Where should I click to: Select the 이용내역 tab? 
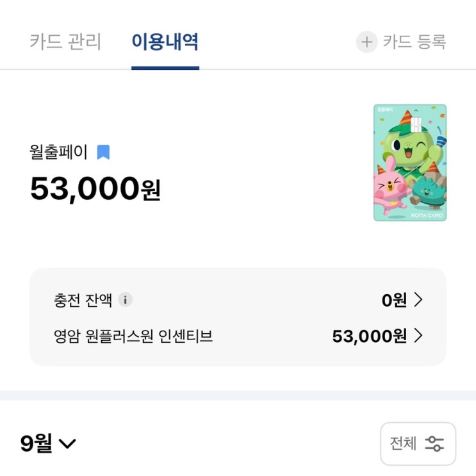pyautogui.click(x=165, y=42)
